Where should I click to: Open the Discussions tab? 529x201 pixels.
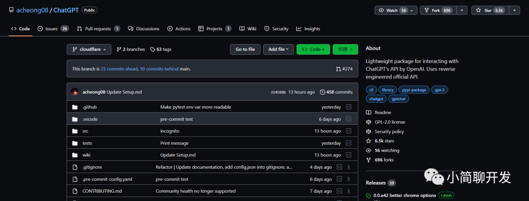tap(144, 29)
